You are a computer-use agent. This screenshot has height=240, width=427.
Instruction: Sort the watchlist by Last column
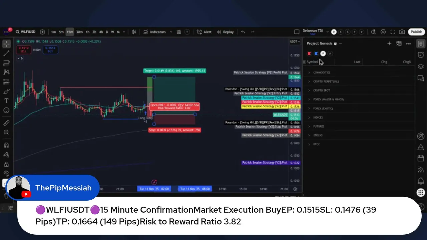[357, 62]
